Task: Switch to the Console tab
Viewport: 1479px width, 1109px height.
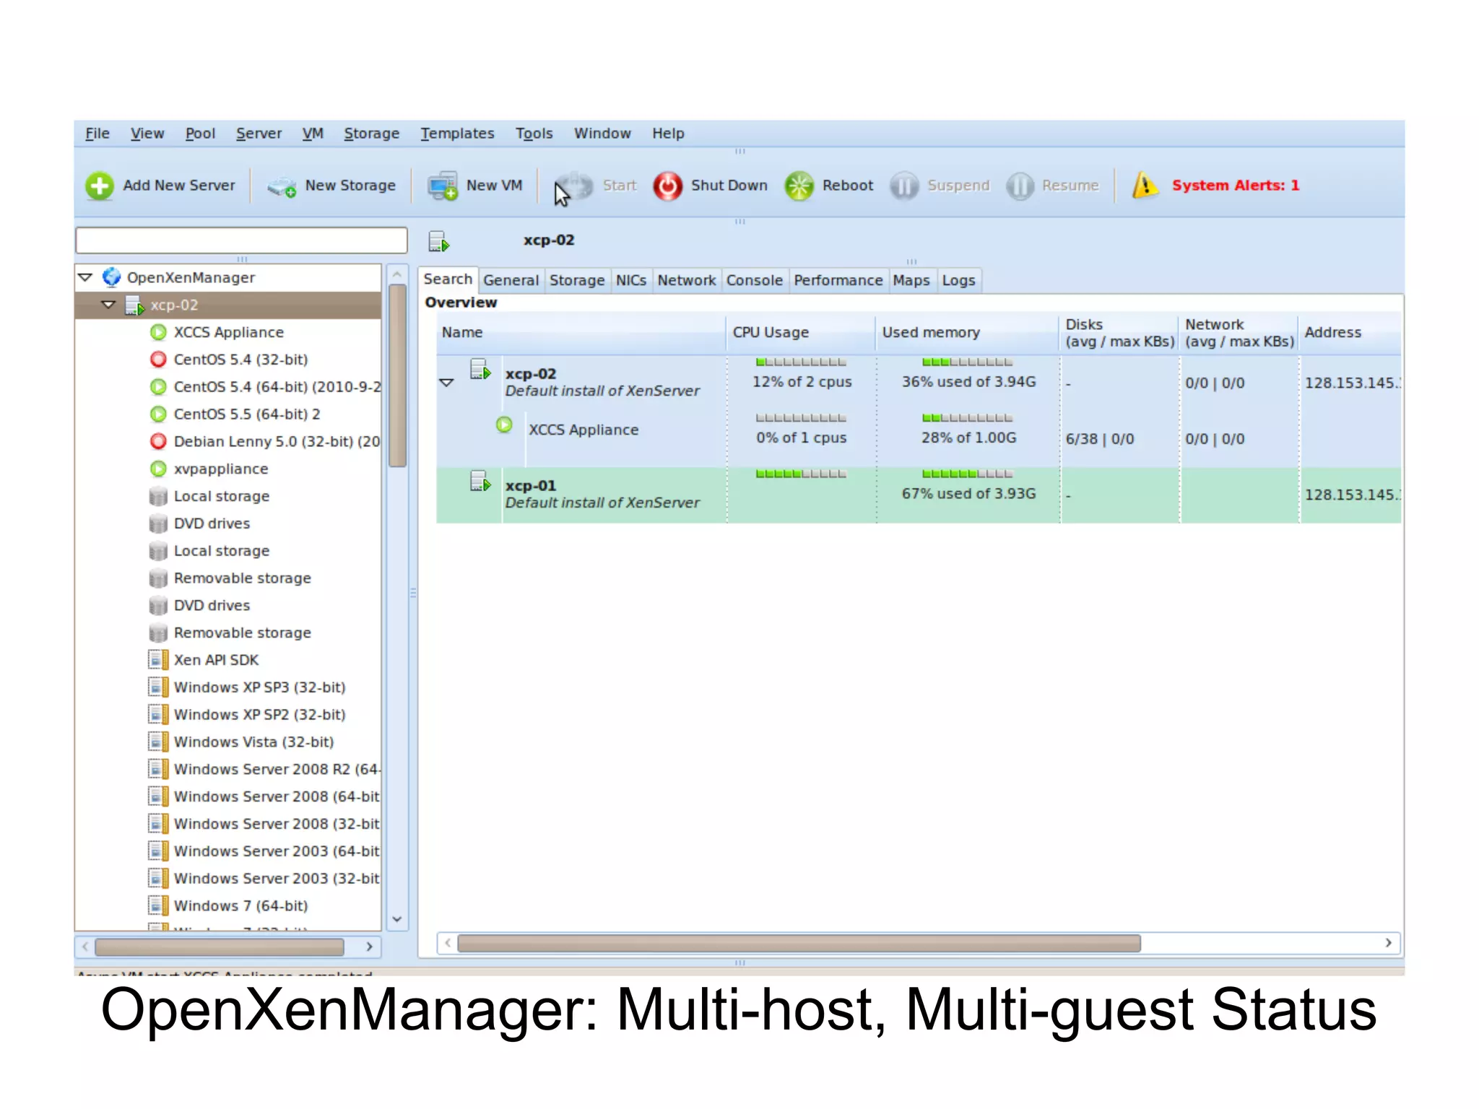Action: (754, 280)
